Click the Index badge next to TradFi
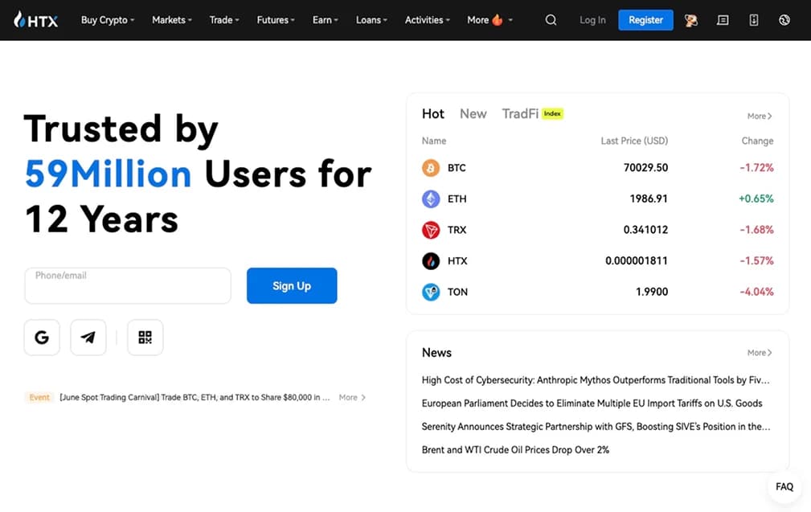 (552, 113)
